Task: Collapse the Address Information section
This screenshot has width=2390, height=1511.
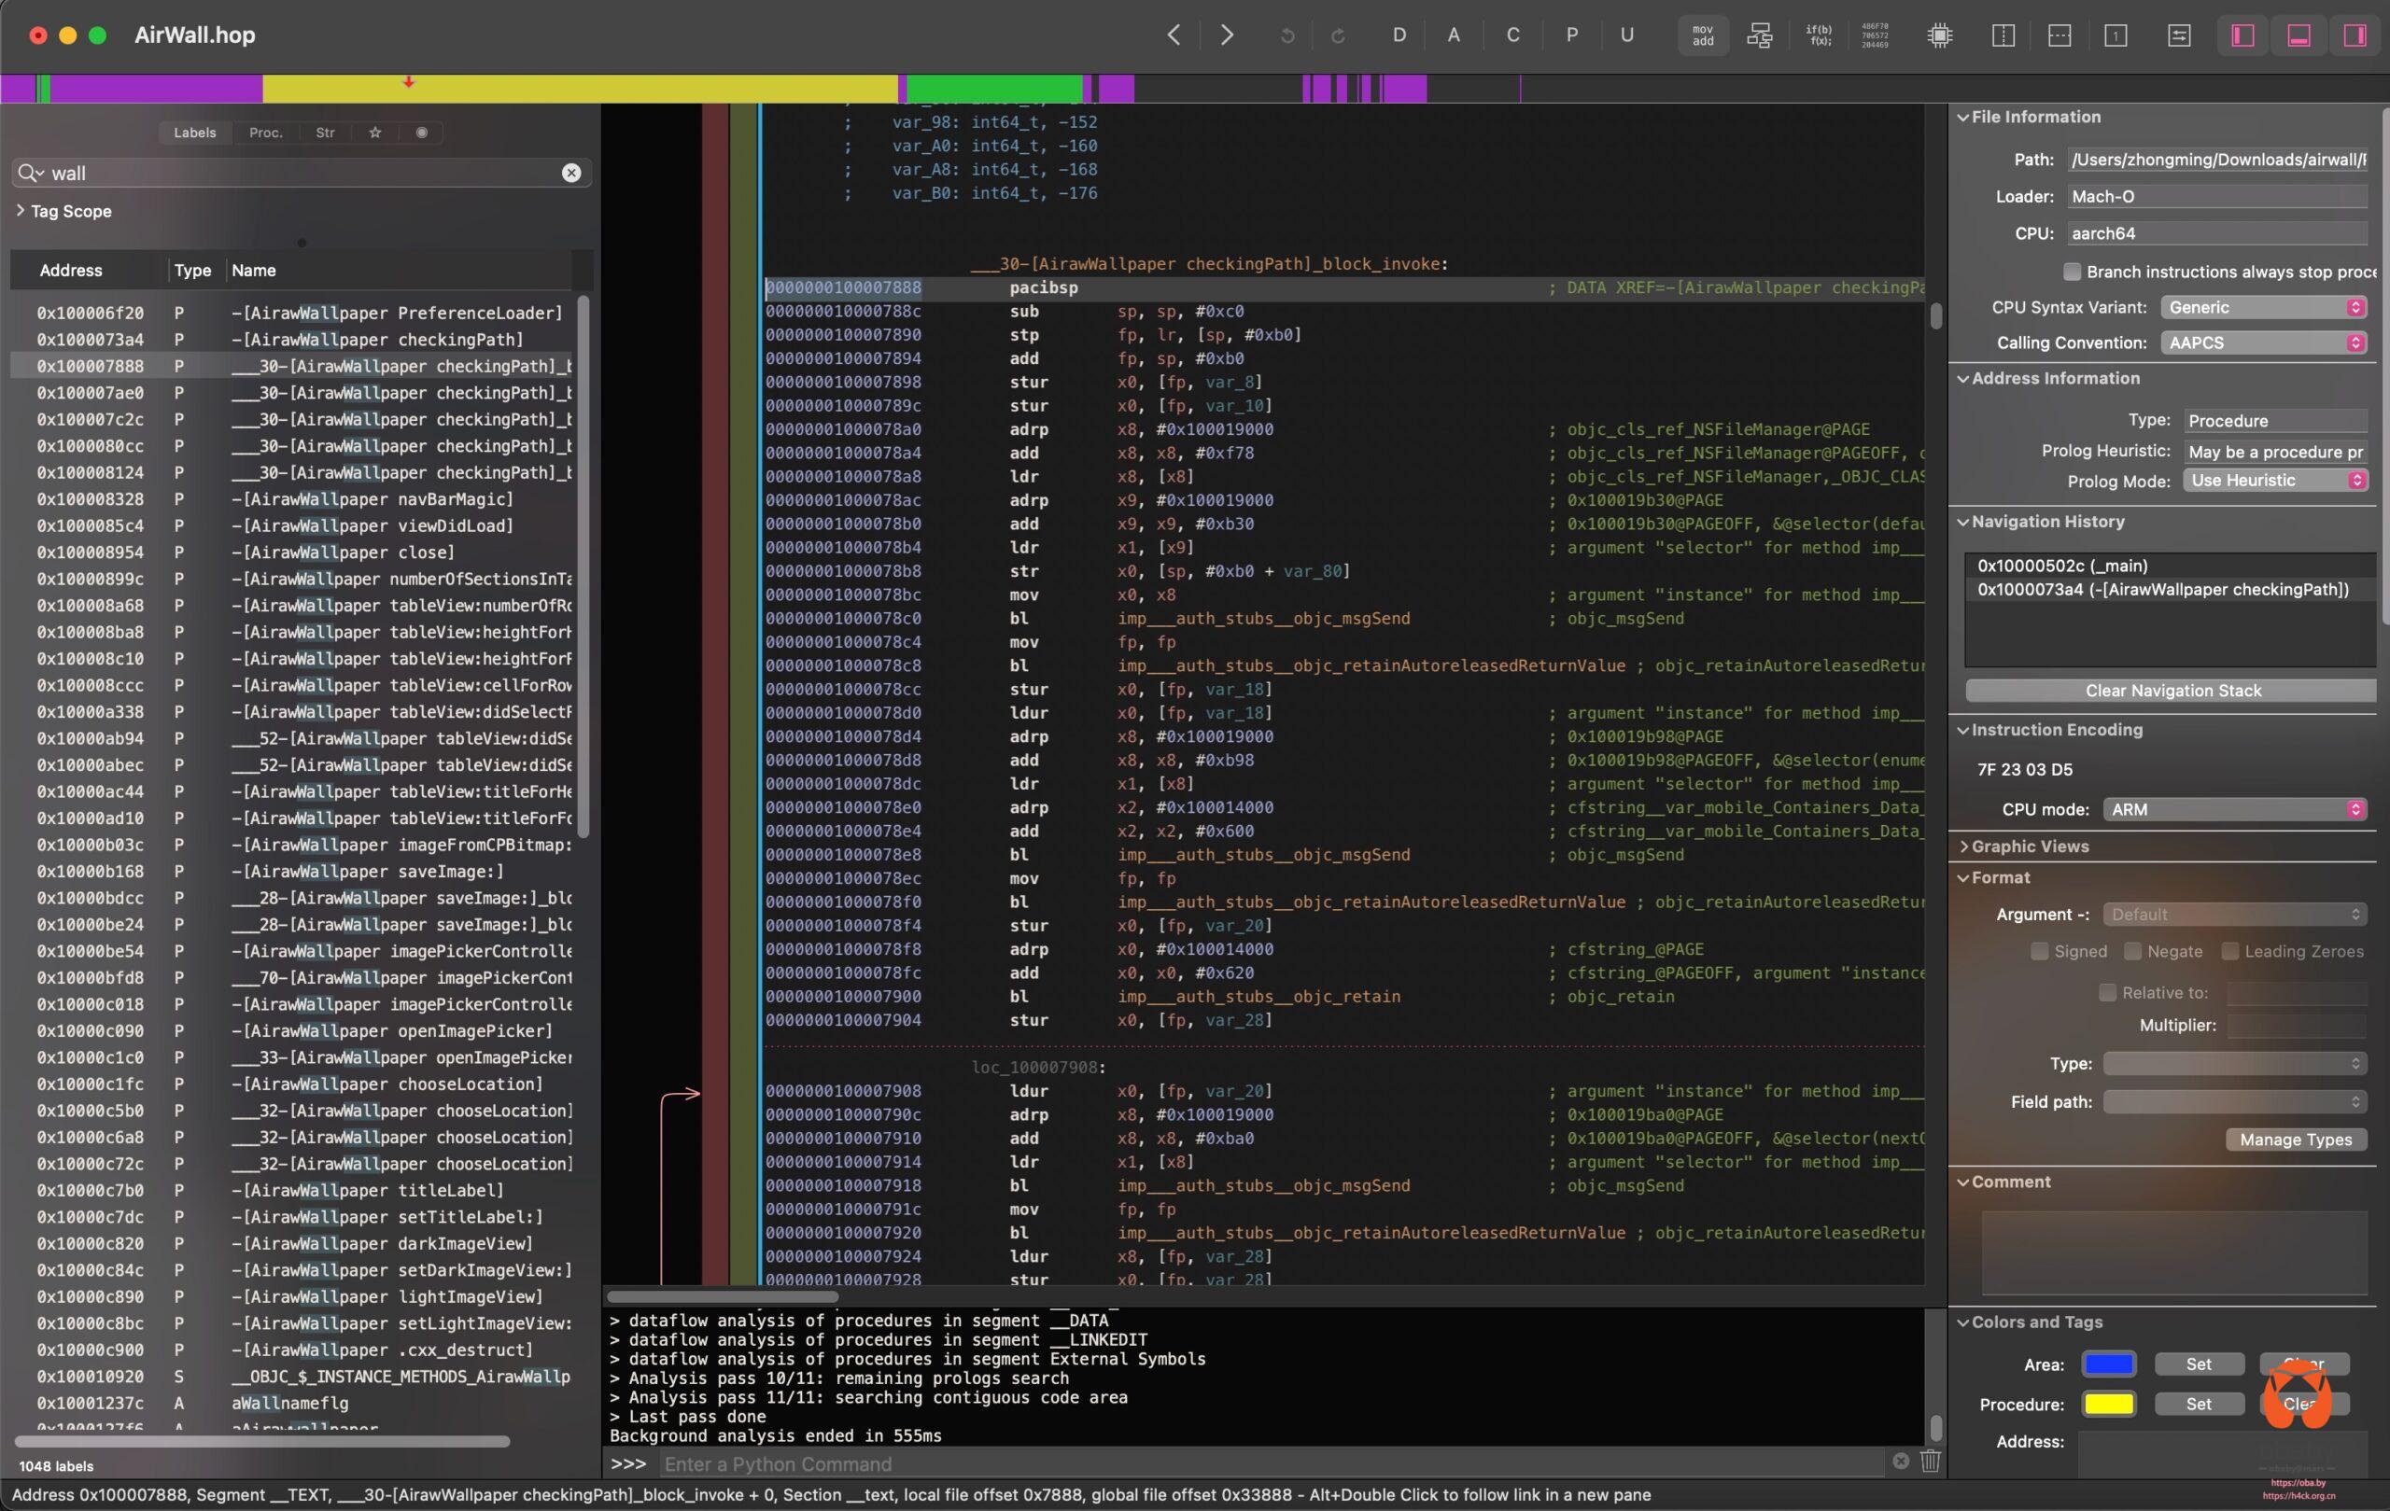Action: pos(1962,378)
